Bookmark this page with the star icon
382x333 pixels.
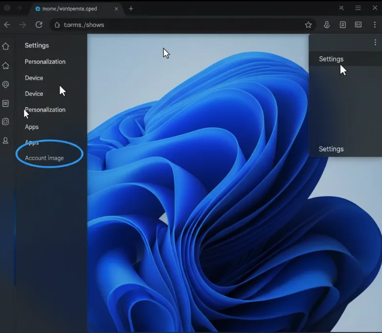point(308,25)
